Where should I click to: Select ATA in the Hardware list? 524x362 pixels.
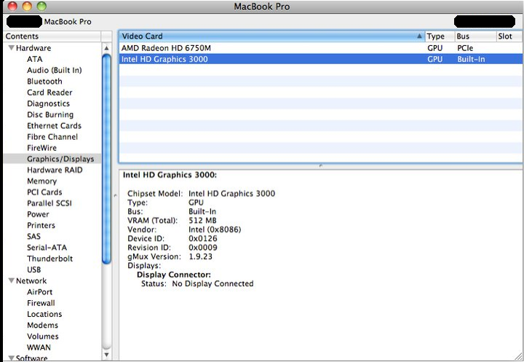(x=34, y=59)
